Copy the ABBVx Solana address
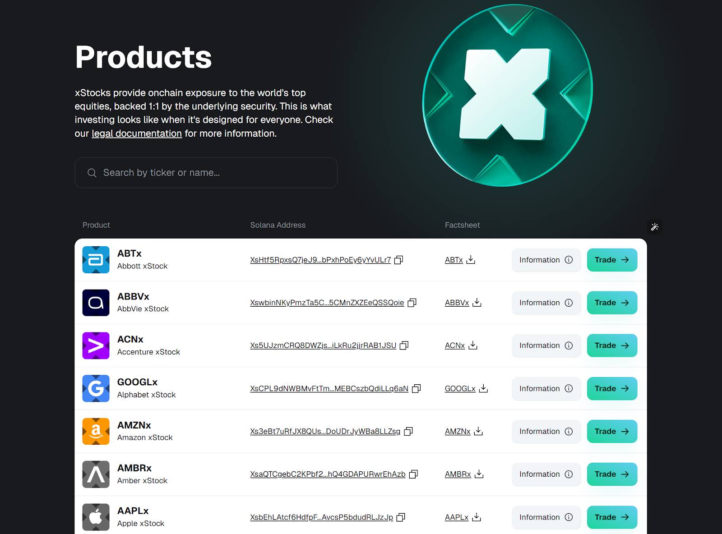Viewport: 722px width, 534px height. 412,303
